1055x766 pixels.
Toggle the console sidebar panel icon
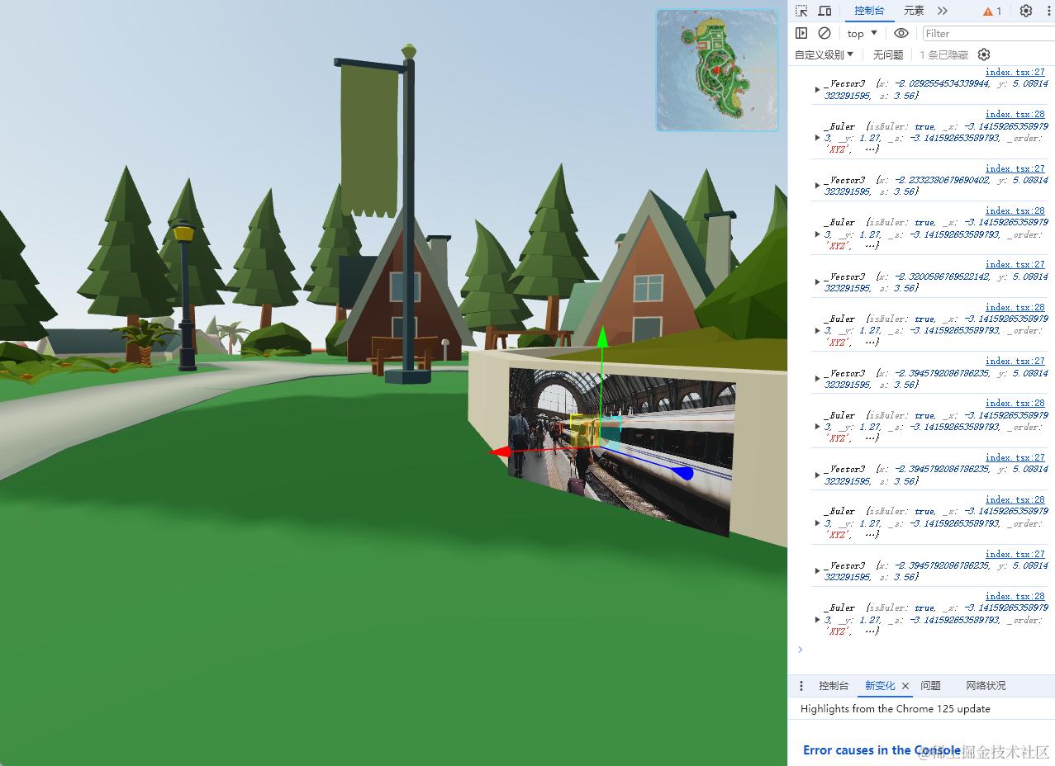click(x=801, y=33)
